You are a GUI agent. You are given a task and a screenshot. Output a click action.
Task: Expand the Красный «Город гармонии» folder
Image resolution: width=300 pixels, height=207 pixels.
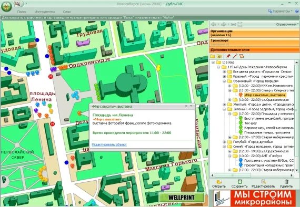pos(224,76)
